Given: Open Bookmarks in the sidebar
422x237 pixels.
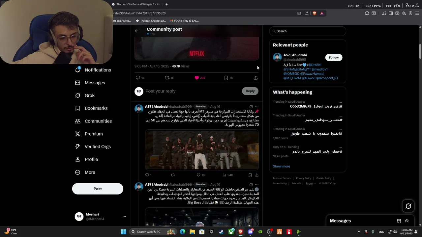Looking at the screenshot, I should [x=91, y=108].
